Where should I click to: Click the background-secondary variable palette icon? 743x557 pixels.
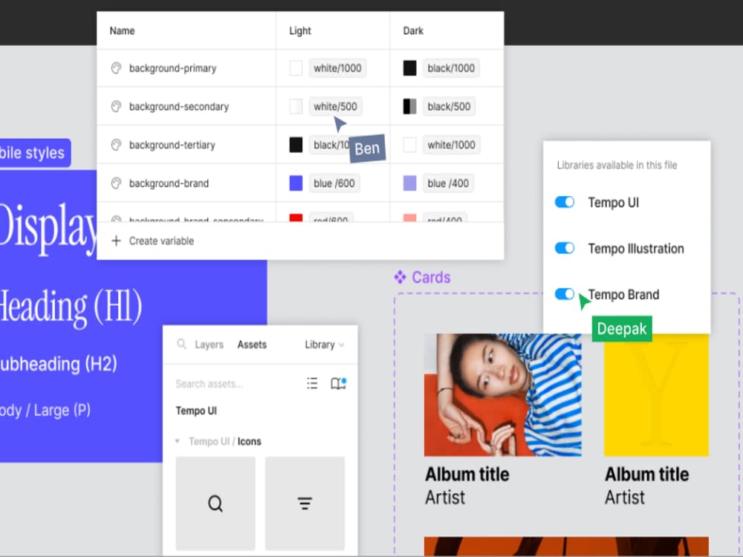pyautogui.click(x=116, y=106)
